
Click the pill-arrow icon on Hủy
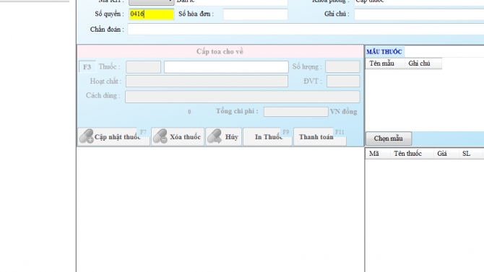coord(215,136)
